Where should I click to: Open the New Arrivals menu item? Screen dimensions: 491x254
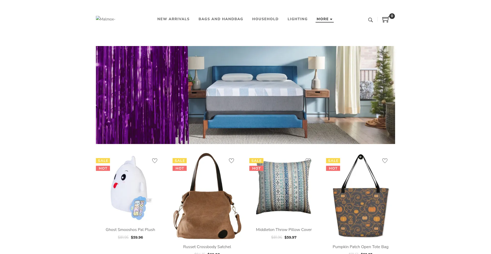click(173, 19)
